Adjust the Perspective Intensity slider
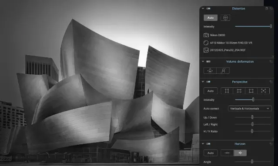The height and width of the screenshot is (166, 278). coord(253,100)
